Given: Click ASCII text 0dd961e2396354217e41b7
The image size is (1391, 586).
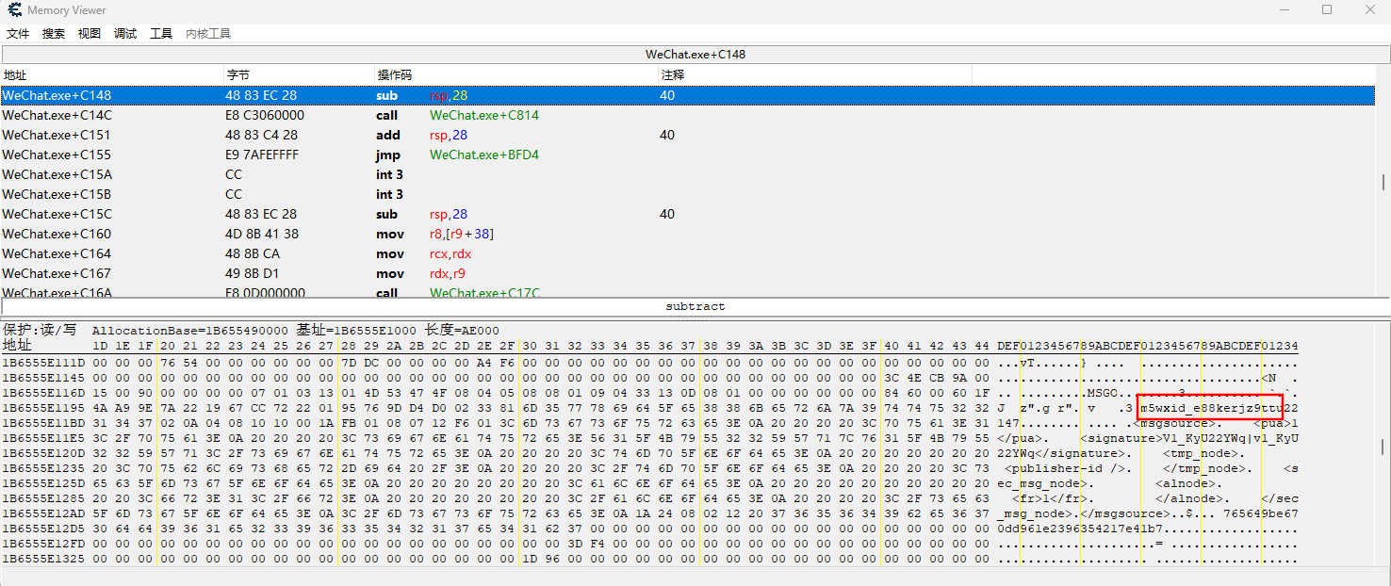Looking at the screenshot, I should coord(1080,529).
